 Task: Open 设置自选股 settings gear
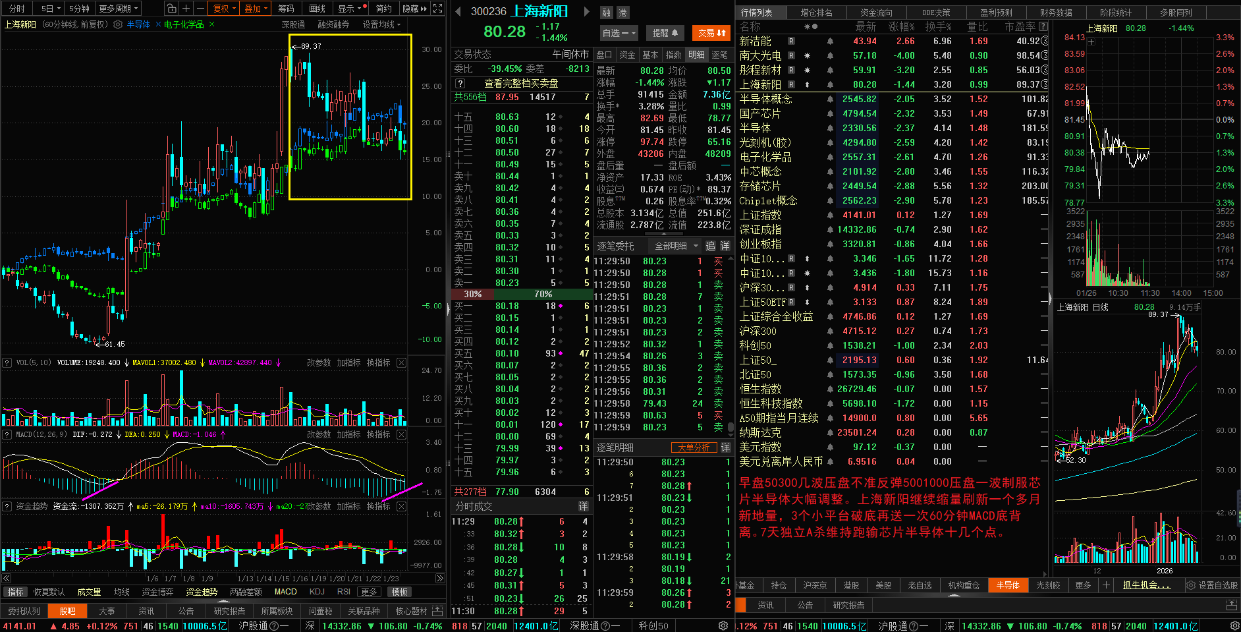(x=1191, y=585)
